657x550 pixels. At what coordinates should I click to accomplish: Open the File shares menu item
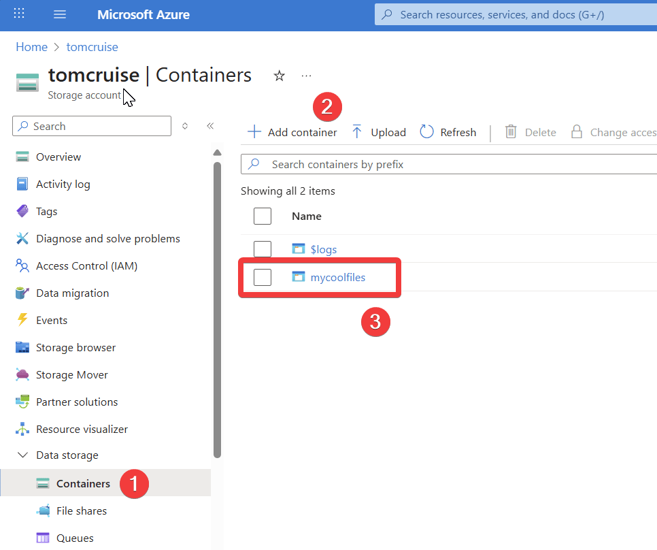[x=82, y=511]
